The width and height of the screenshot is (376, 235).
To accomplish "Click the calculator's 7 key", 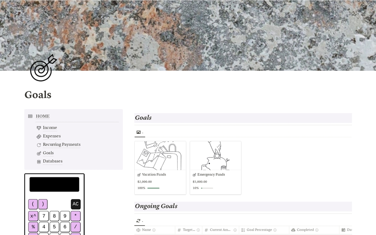I will (44, 216).
